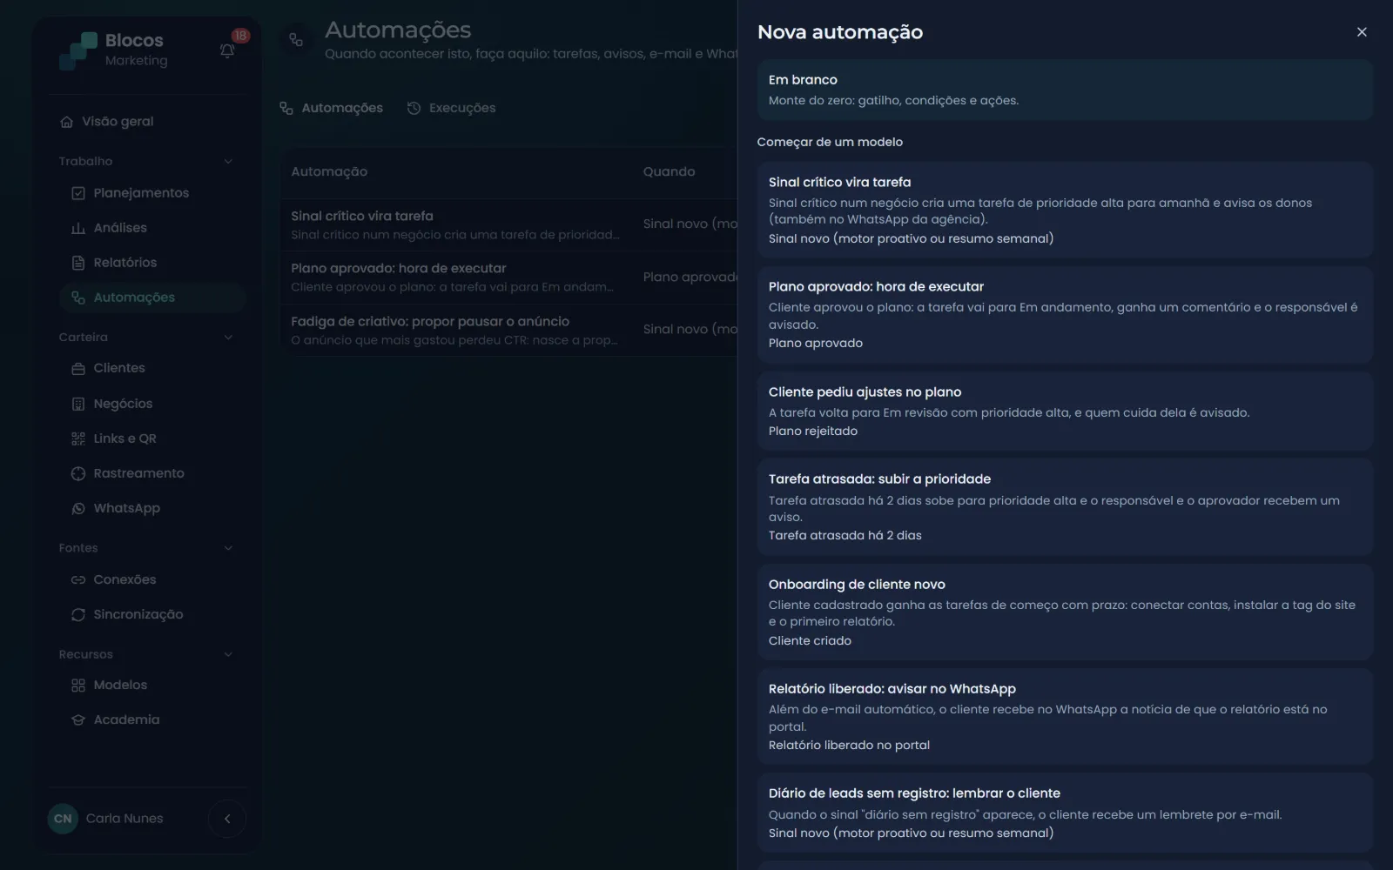This screenshot has height=870, width=1393.
Task: Click the Automação column header
Action: tap(329, 171)
